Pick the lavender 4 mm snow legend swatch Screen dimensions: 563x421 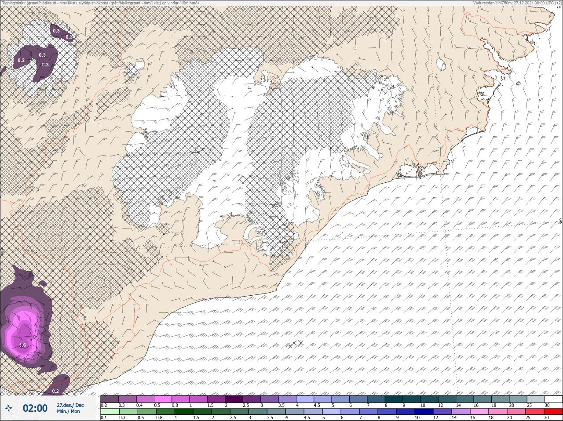[305, 399]
